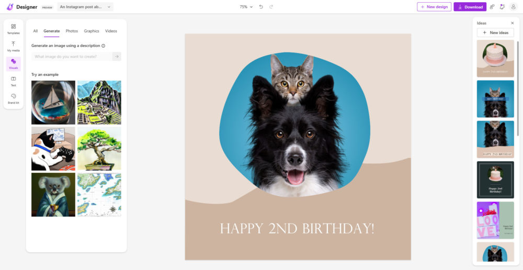Open the user account profile icon
The height and width of the screenshot is (270, 523).
(514, 7)
